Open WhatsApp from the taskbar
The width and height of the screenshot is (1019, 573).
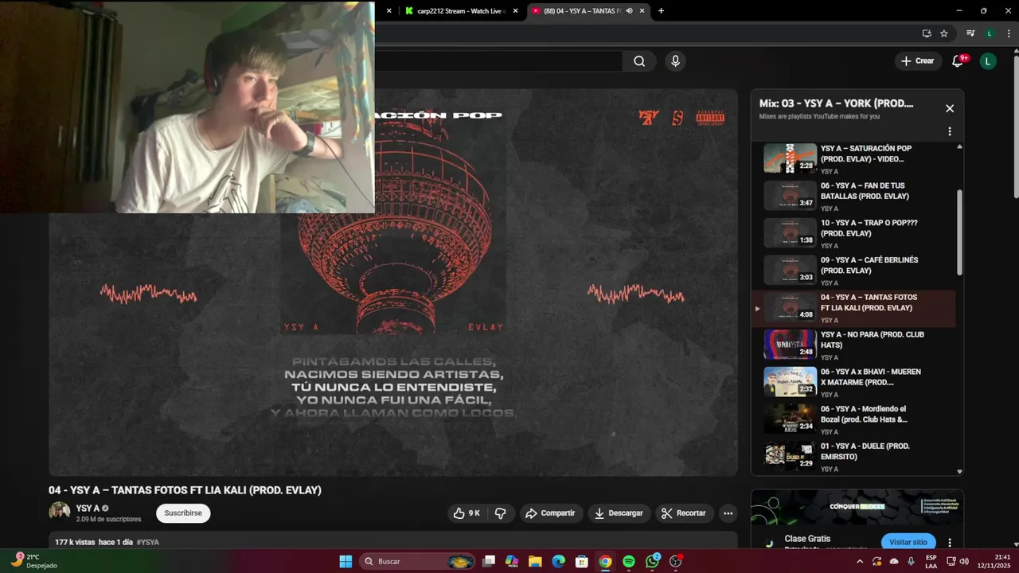pyautogui.click(x=653, y=561)
